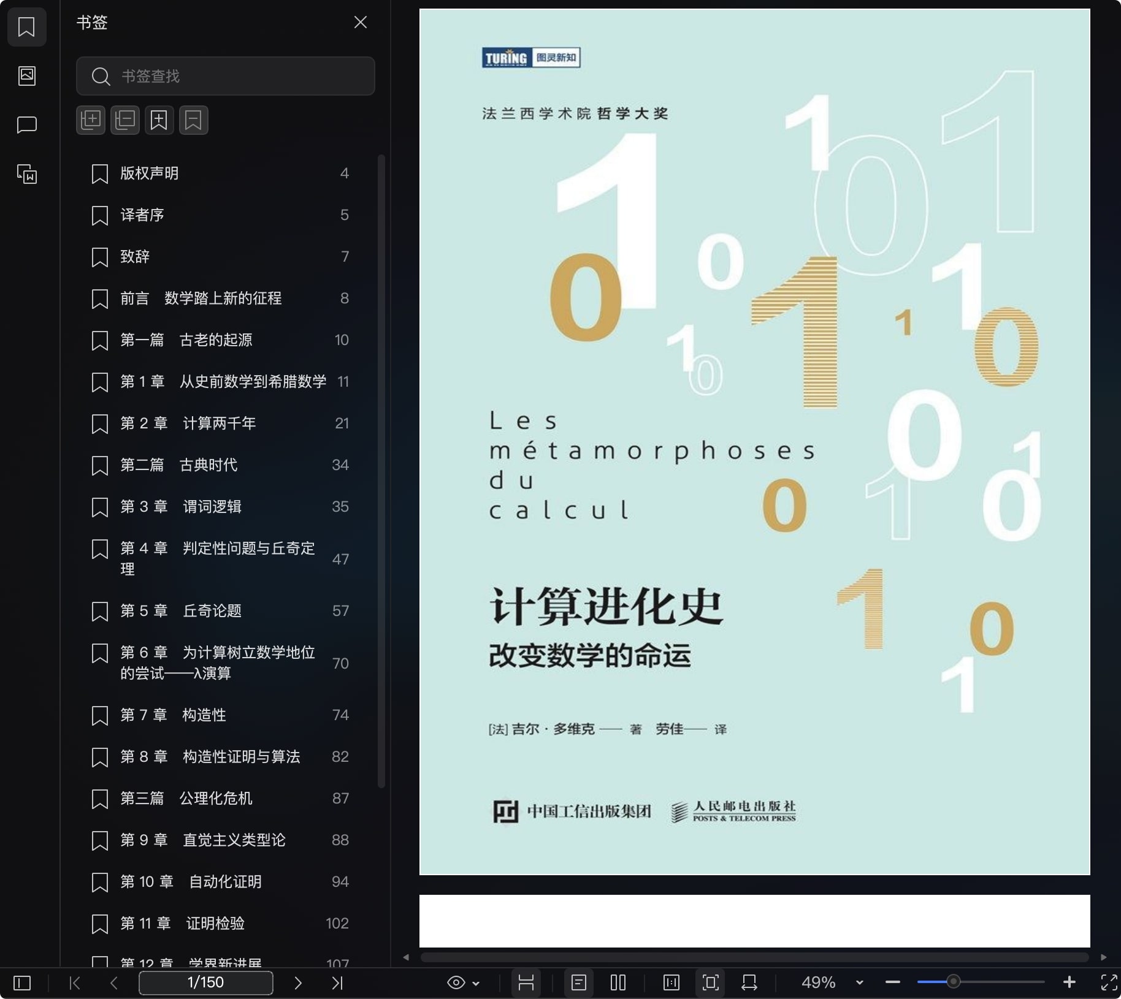Fit page to window

[711, 982]
